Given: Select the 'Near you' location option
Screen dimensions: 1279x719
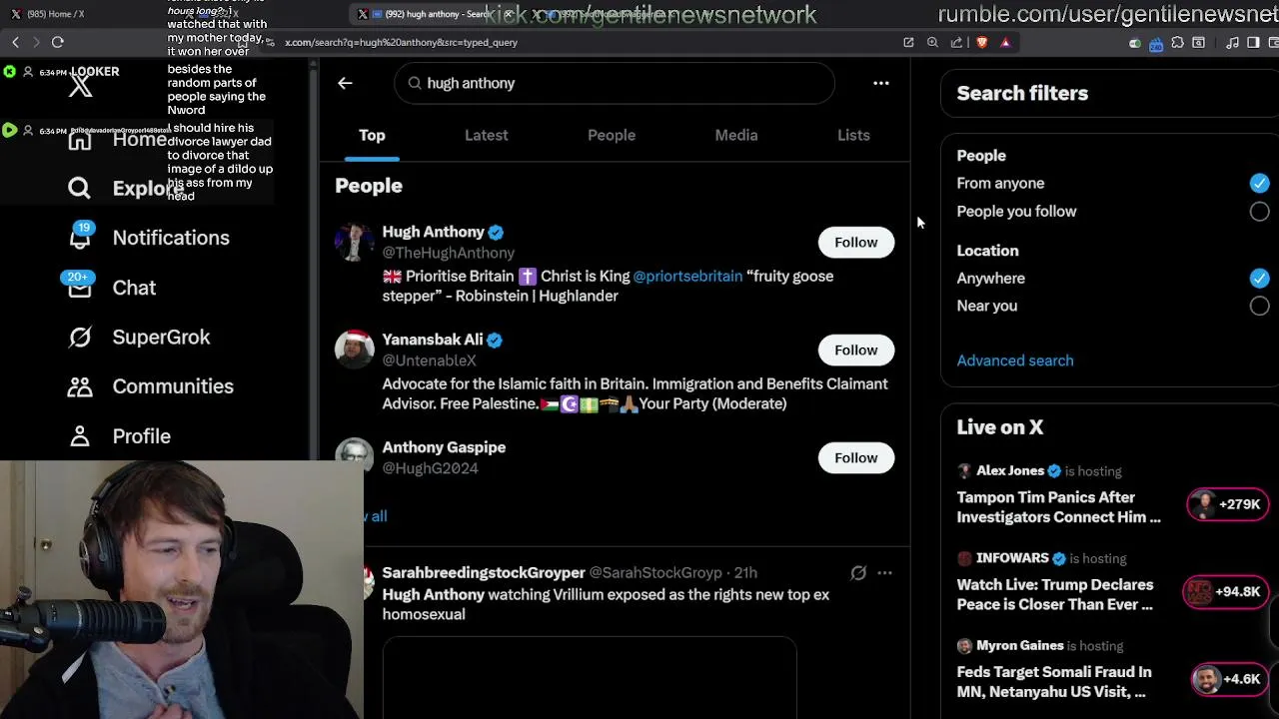Looking at the screenshot, I should pos(1259,306).
